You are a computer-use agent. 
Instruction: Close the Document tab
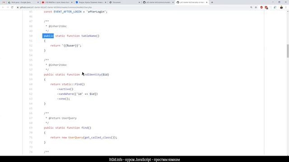click(139, 2)
